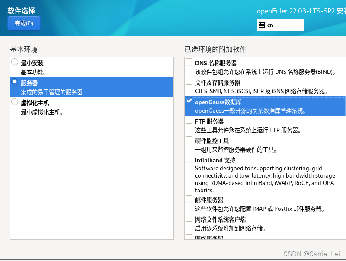This screenshot has width=346, height=261.
Task: Enable the FTP 服务器 checkbox
Action: 189,120
